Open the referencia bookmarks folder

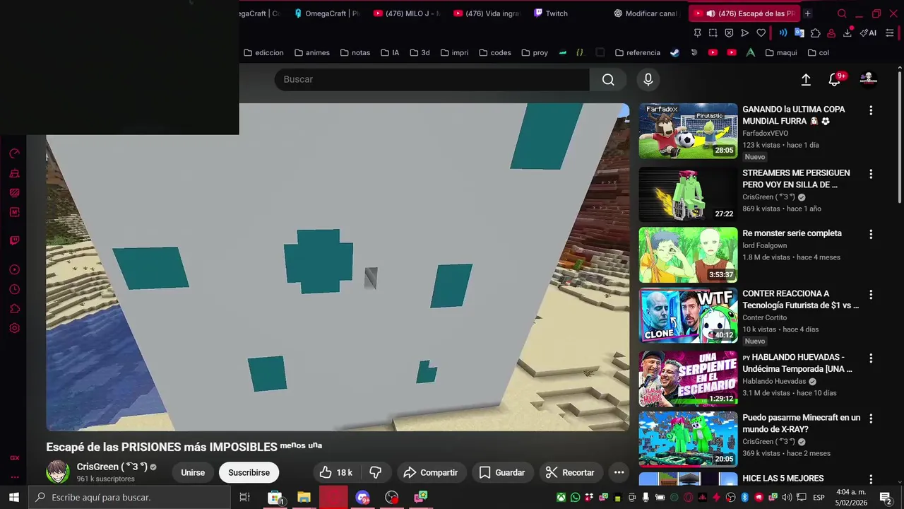638,52
